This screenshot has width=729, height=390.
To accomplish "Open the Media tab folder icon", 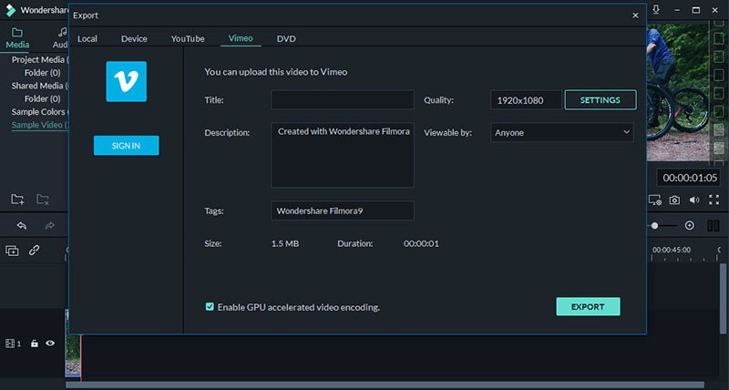I will click(x=17, y=33).
